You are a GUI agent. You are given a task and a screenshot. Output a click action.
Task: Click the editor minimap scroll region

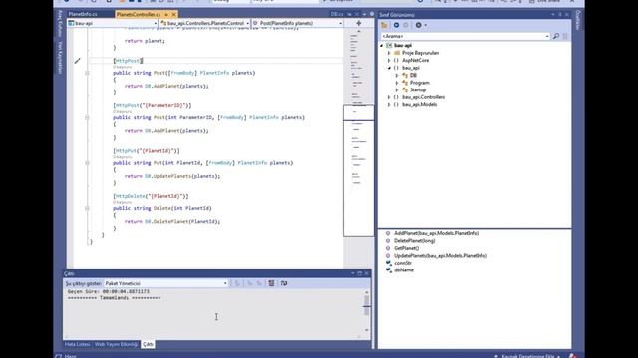tap(358, 170)
